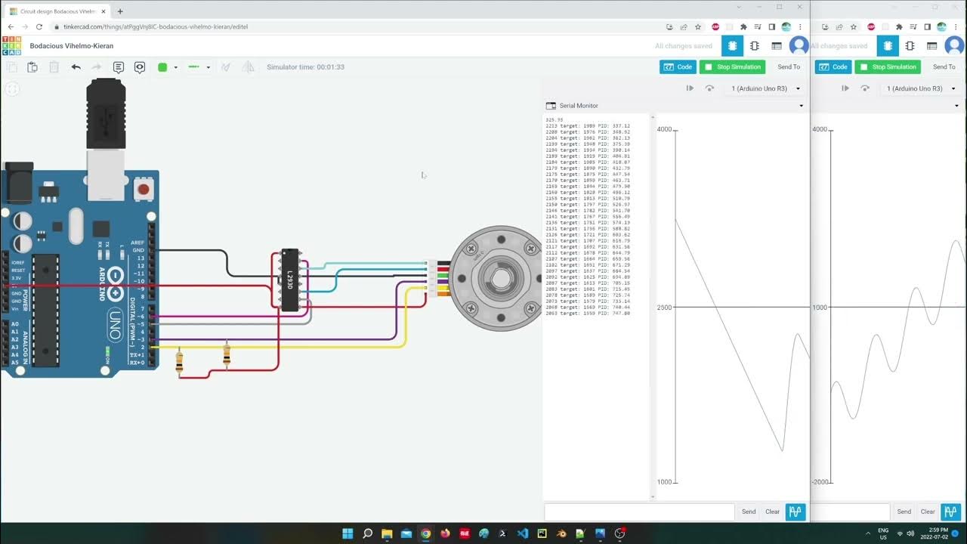Click Stop Simulation in the right background window
Screen dimensions: 967x544
coord(888,67)
